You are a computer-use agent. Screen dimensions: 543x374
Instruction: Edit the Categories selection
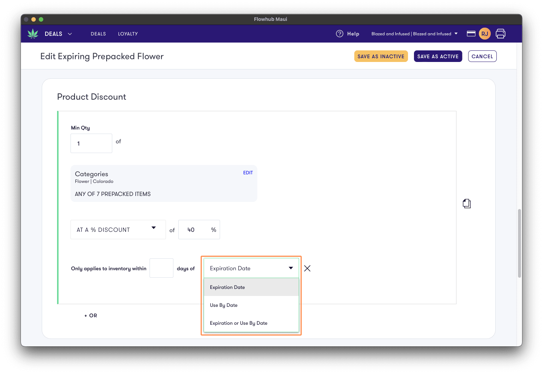[248, 173]
